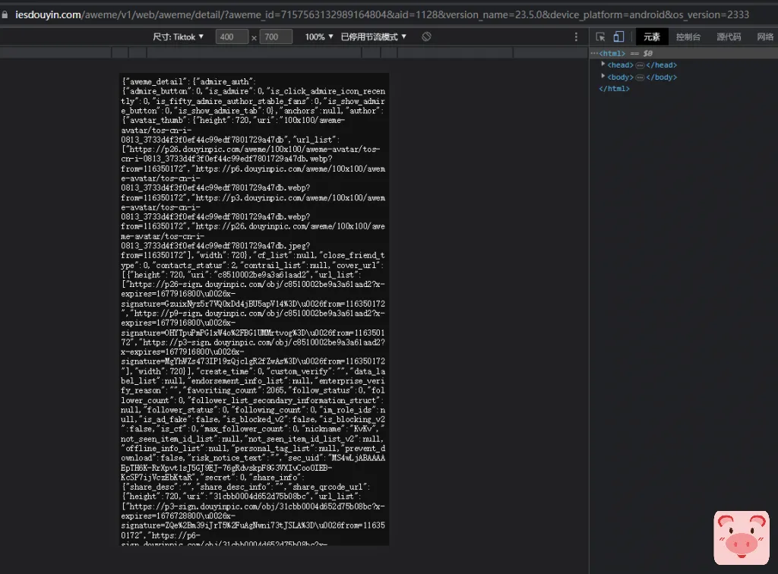Click the "aweme_detail" JSON text line
This screenshot has height=574, width=778.
tap(189, 81)
